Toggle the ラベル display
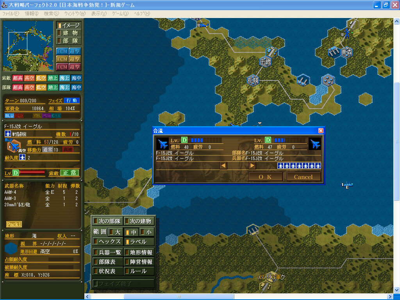This screenshot has width=400, height=300. point(139,241)
